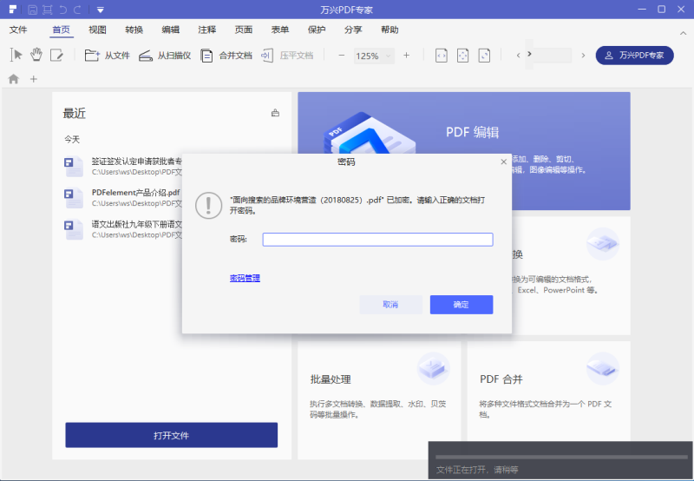Click the conversion card icon
This screenshot has width=694, height=481.
603,244
